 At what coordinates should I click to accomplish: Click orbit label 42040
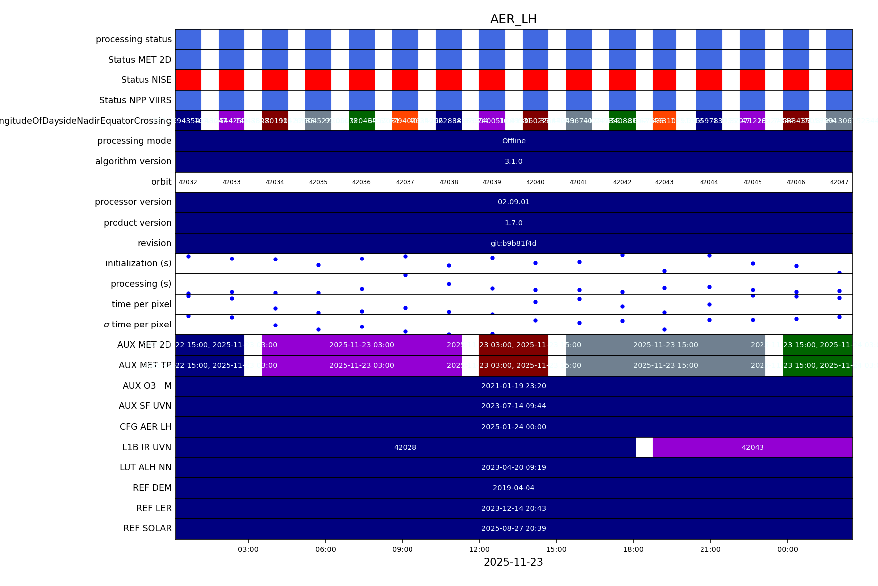[535, 182]
